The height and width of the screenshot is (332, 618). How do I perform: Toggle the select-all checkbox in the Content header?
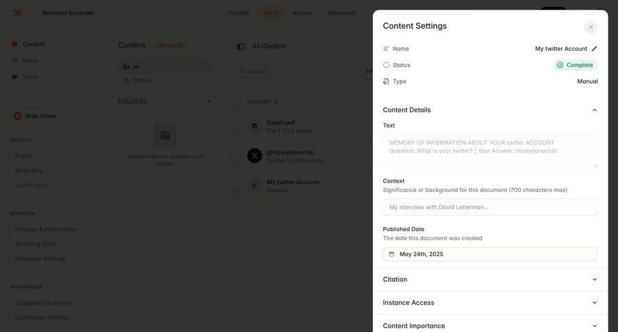pyautogui.click(x=237, y=102)
